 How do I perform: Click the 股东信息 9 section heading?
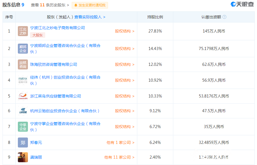click(13, 5)
